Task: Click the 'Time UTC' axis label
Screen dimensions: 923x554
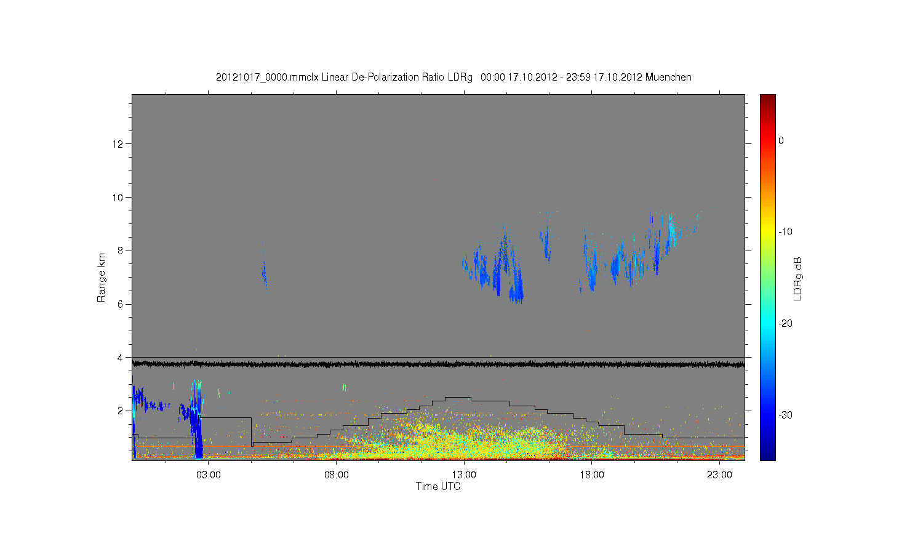Action: coord(438,486)
